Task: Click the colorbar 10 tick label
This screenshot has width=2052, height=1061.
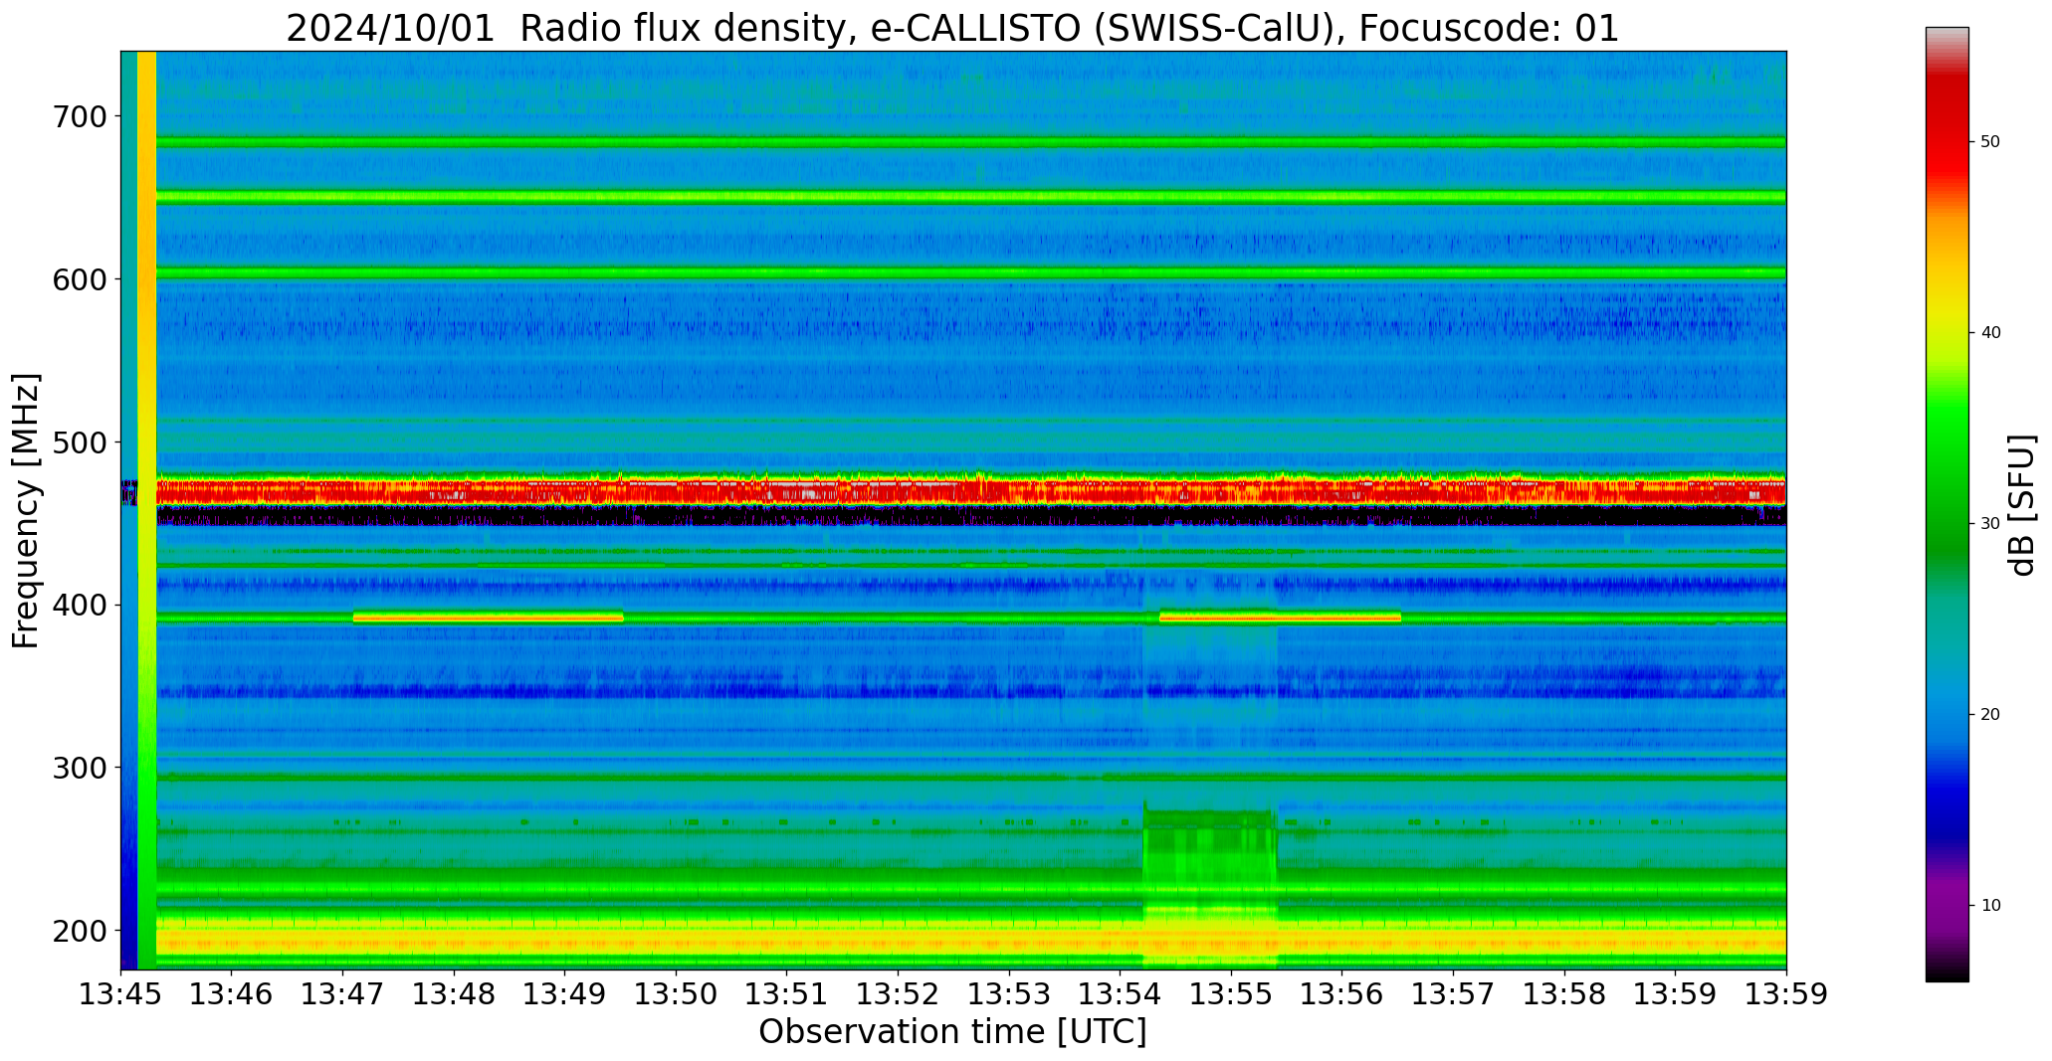Action: [x=1990, y=906]
